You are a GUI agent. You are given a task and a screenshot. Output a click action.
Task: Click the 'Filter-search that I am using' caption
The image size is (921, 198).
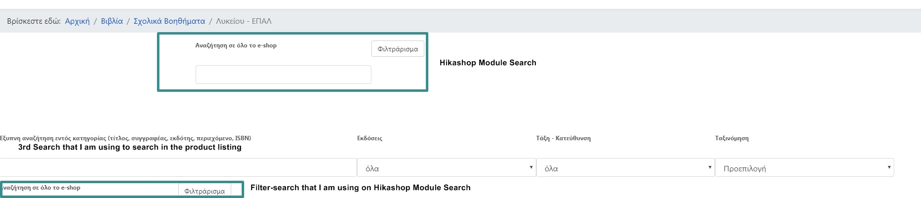[x=360, y=188]
